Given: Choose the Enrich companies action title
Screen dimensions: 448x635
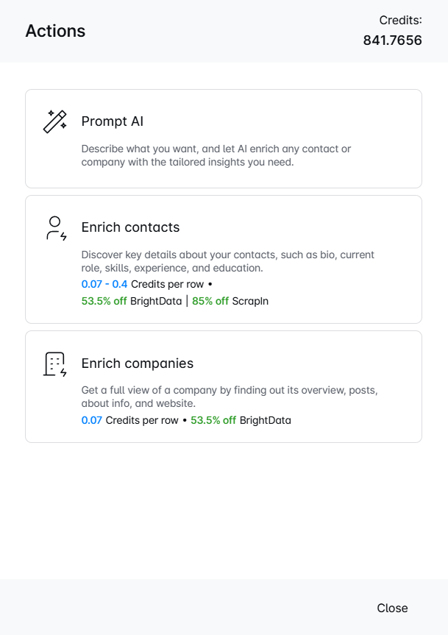Looking at the screenshot, I should 137,363.
